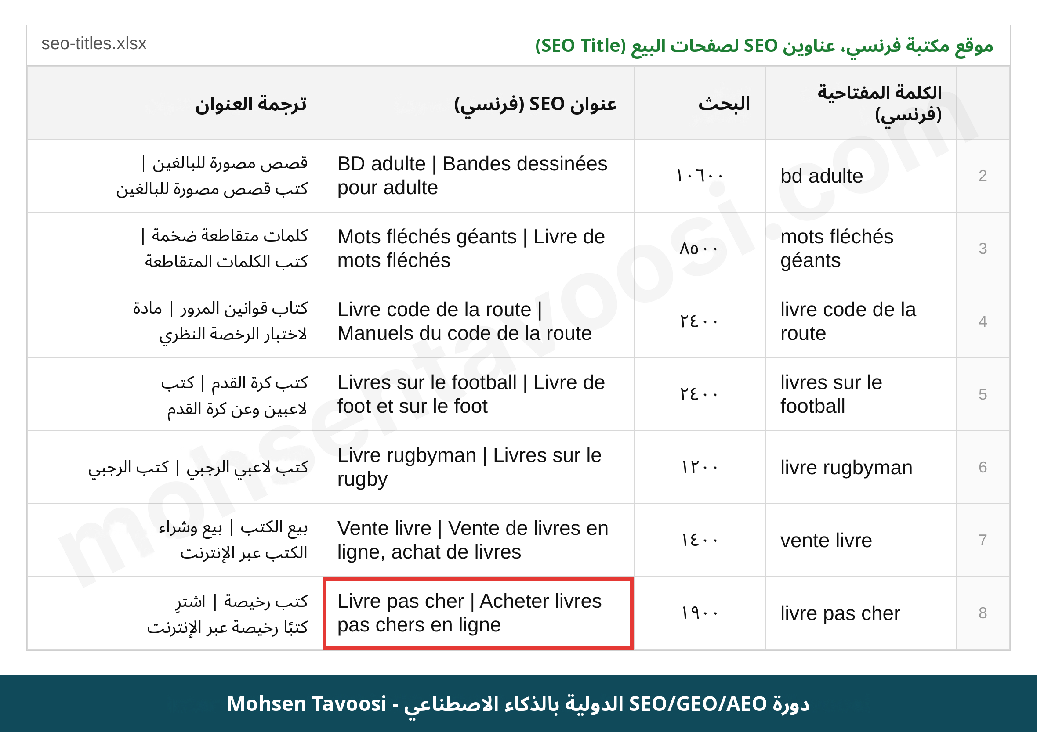Click the 'البحث' column header
Image resolution: width=1037 pixels, height=732 pixels.
[x=700, y=103]
